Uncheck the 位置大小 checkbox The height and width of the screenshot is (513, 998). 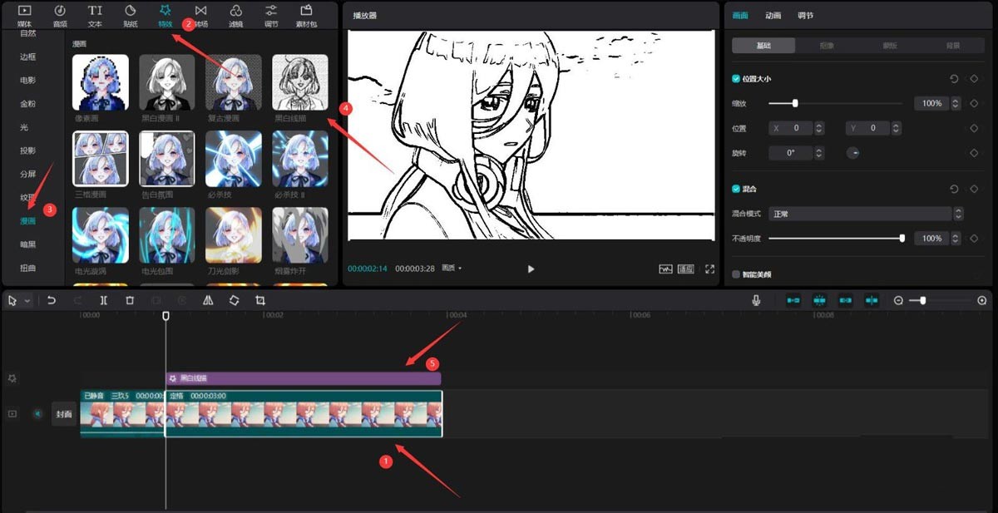(736, 79)
